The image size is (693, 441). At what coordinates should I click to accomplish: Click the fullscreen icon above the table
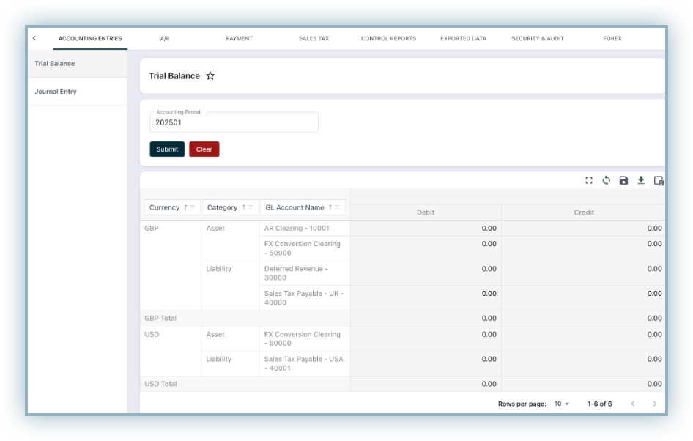pos(589,180)
